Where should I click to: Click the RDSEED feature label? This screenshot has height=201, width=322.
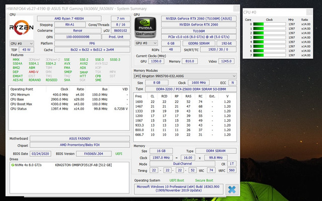51,80
